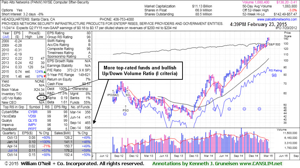Click the Composite Rating row
Screen dimensions: 300x168
click(x=69, y=49)
